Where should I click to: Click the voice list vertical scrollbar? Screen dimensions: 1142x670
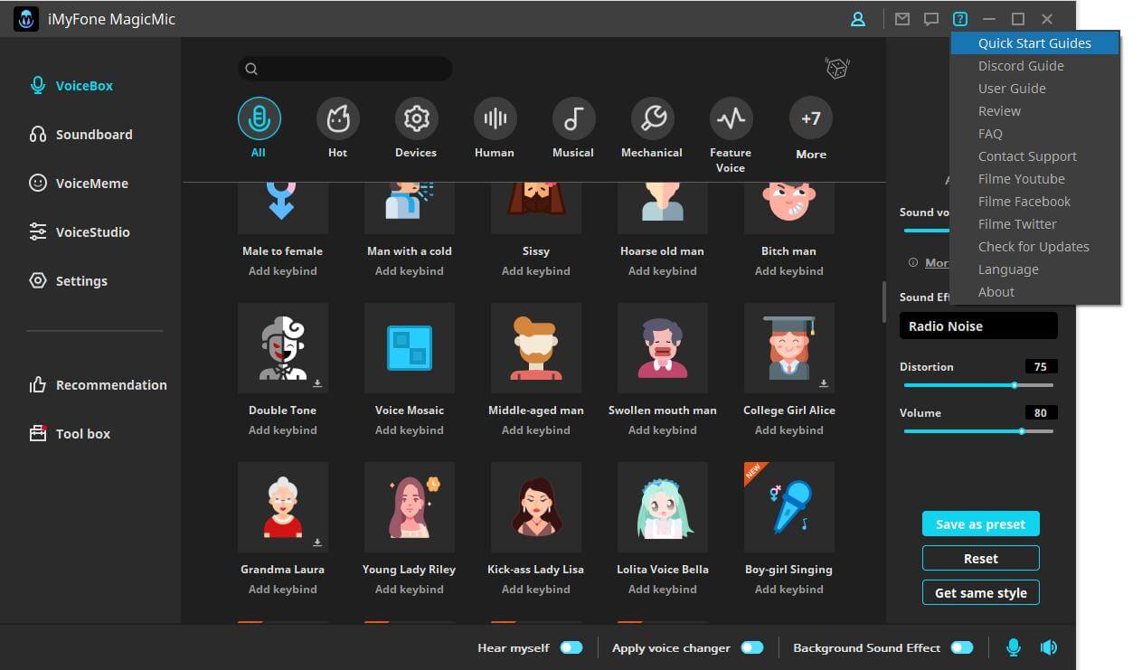click(884, 302)
